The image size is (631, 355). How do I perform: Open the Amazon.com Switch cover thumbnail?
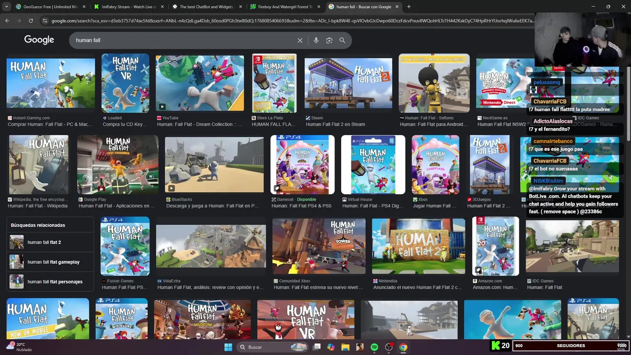coord(495,246)
